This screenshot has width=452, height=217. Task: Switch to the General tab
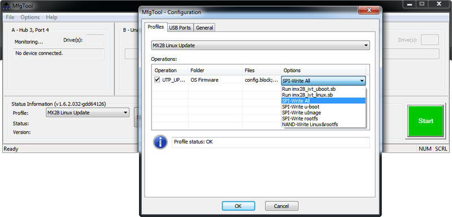(205, 28)
